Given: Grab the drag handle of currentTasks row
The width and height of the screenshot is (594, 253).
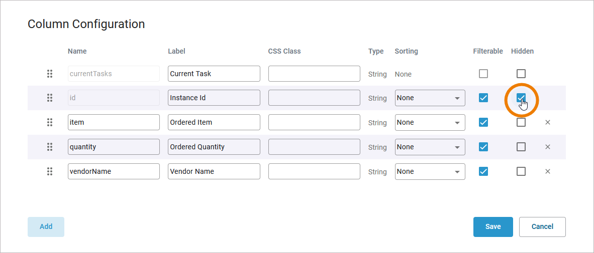Looking at the screenshot, I should [50, 74].
